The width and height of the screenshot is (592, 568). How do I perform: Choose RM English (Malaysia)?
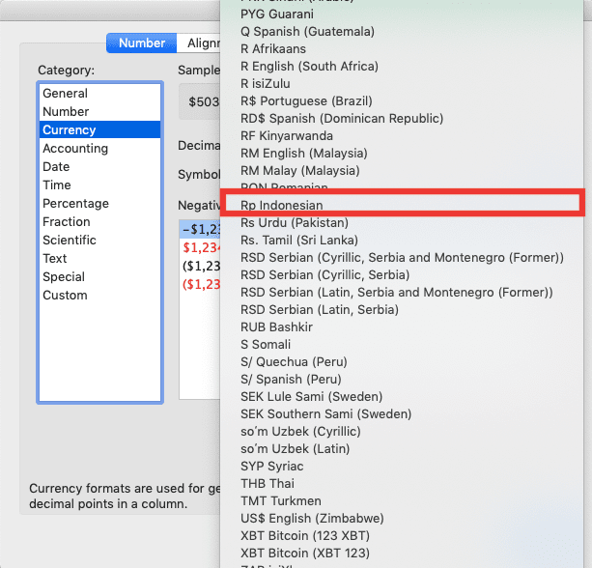[x=402, y=153]
